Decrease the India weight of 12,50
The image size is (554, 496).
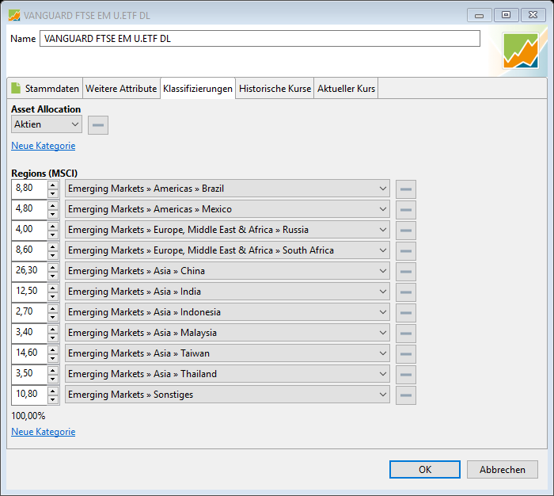[x=53, y=296]
